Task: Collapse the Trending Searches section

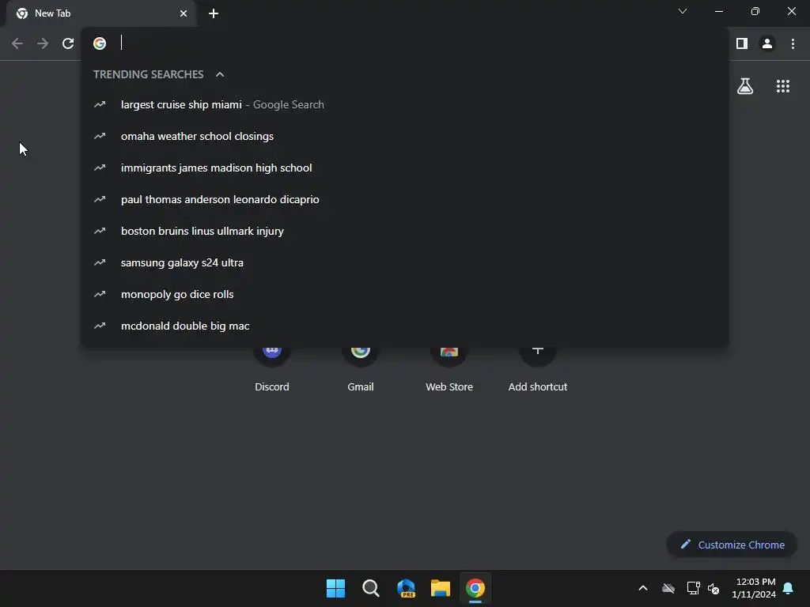Action: 220,74
